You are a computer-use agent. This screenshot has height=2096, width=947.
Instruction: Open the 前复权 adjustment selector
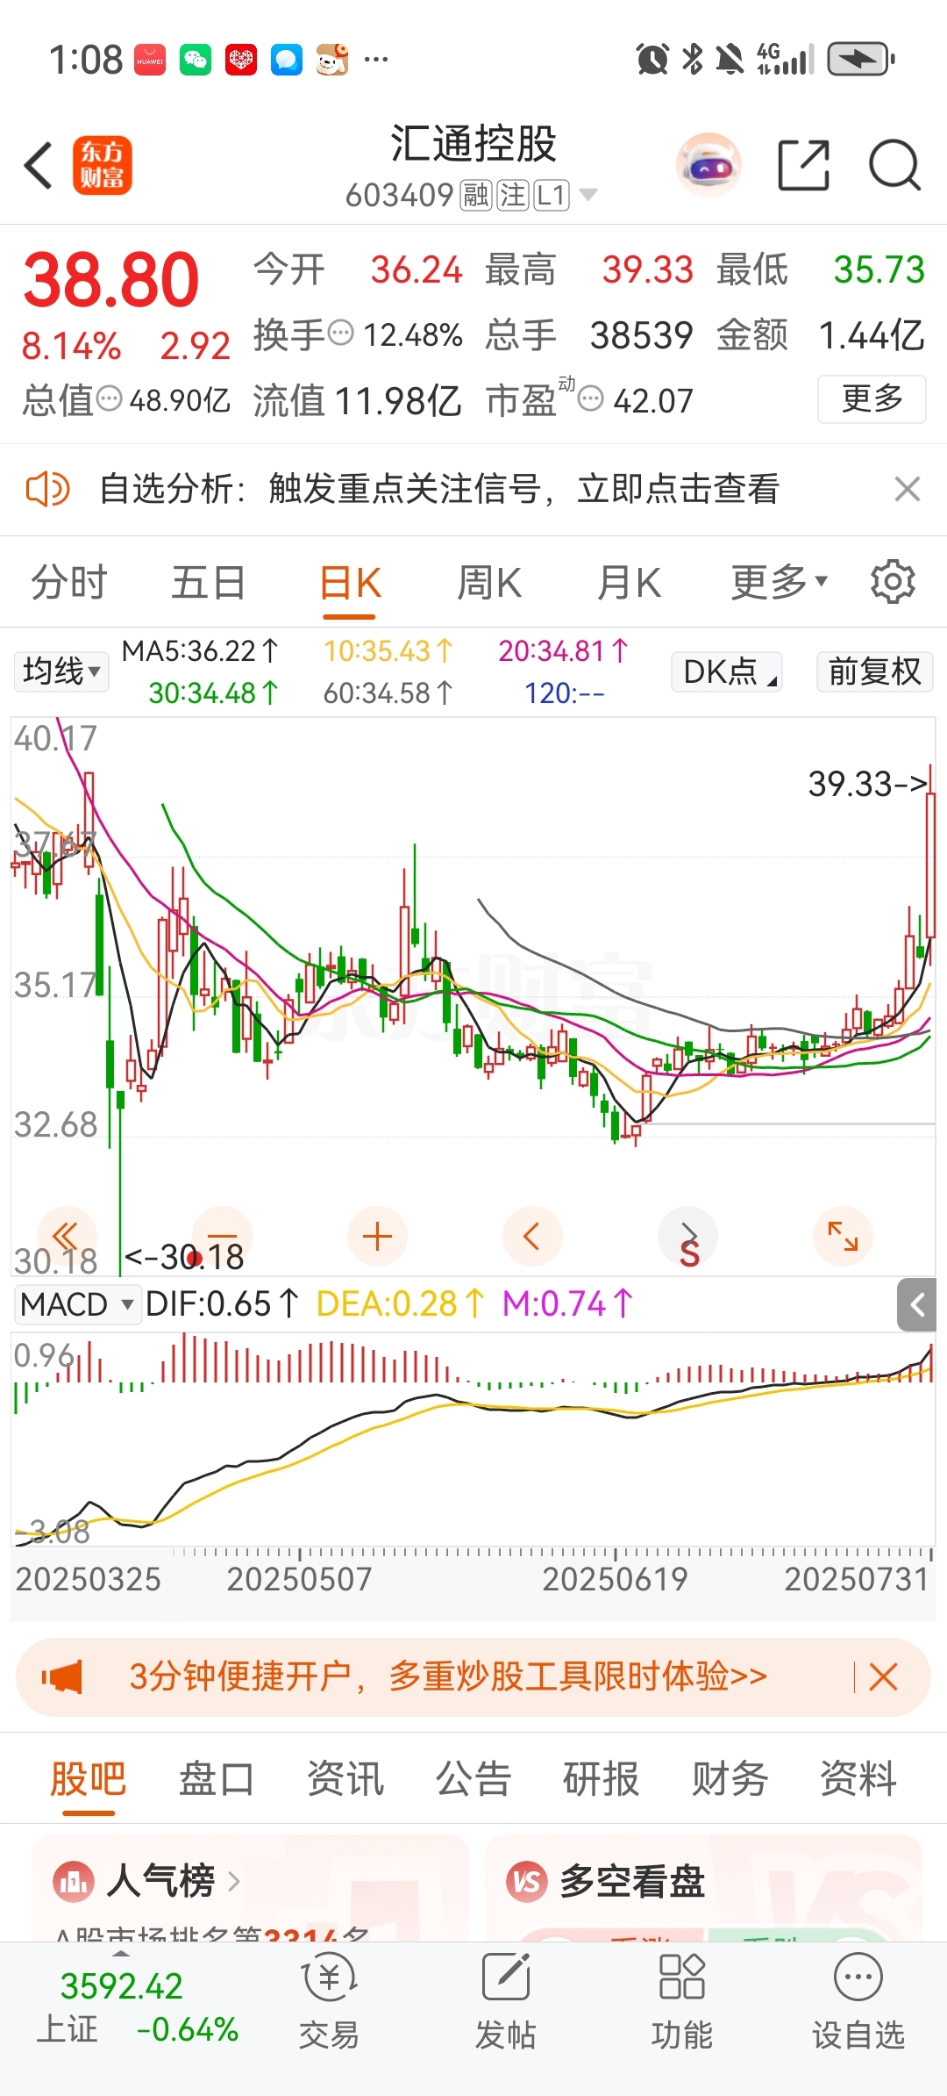click(874, 671)
